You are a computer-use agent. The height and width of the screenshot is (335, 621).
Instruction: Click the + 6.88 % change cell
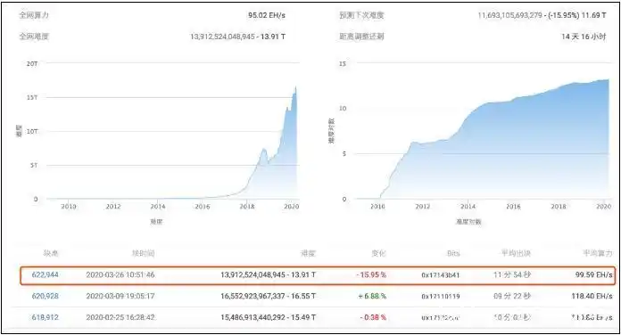coord(372,296)
